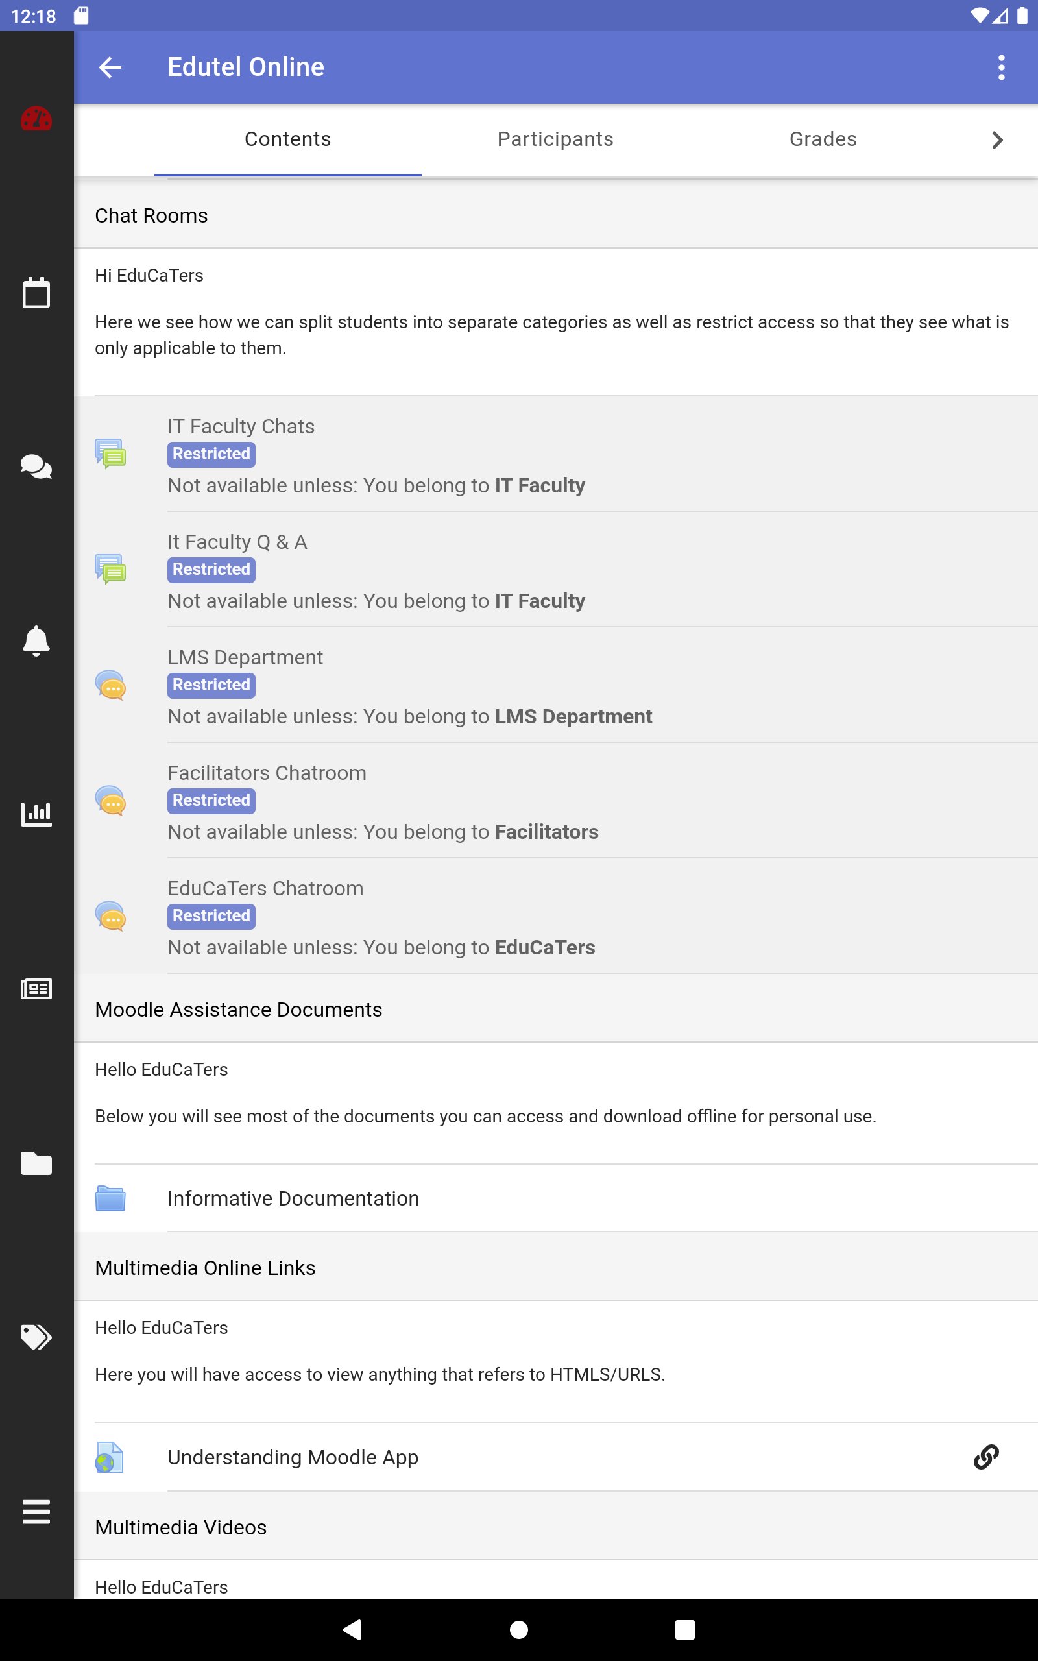The width and height of the screenshot is (1038, 1661).
Task: Tap the back arrow to leave the course
Action: [x=110, y=67]
